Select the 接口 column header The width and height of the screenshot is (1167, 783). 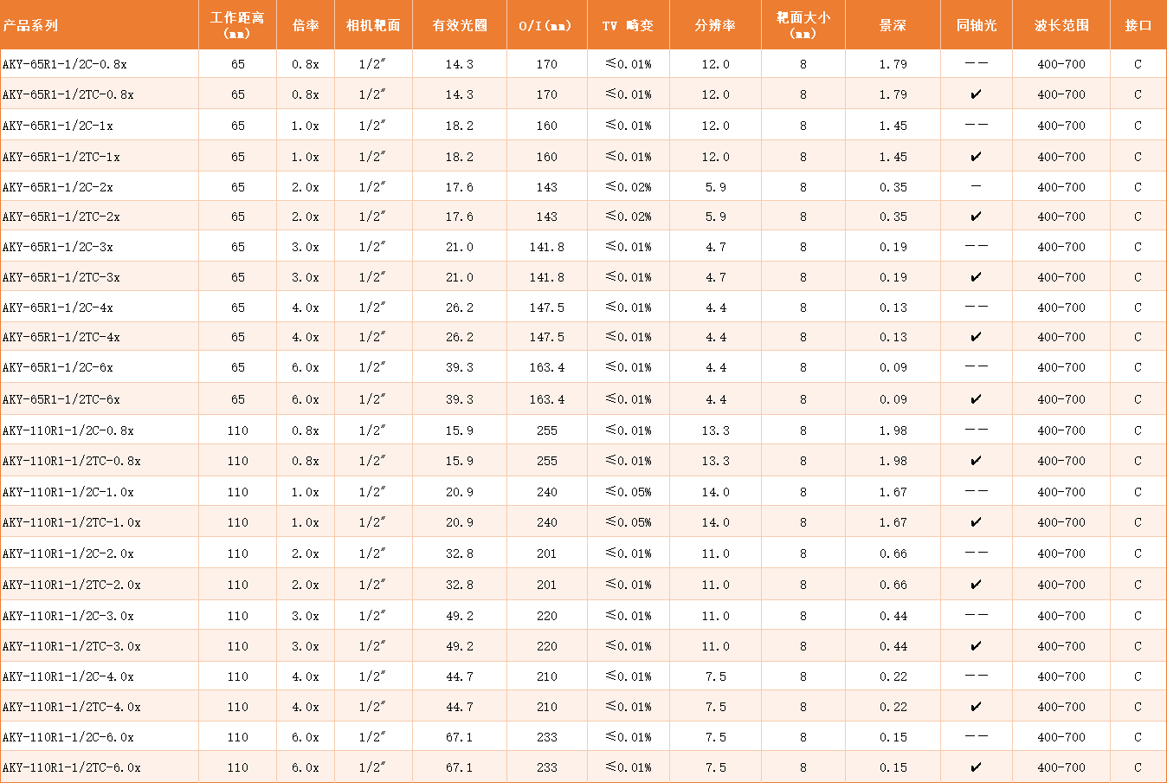pyautogui.click(x=1138, y=25)
